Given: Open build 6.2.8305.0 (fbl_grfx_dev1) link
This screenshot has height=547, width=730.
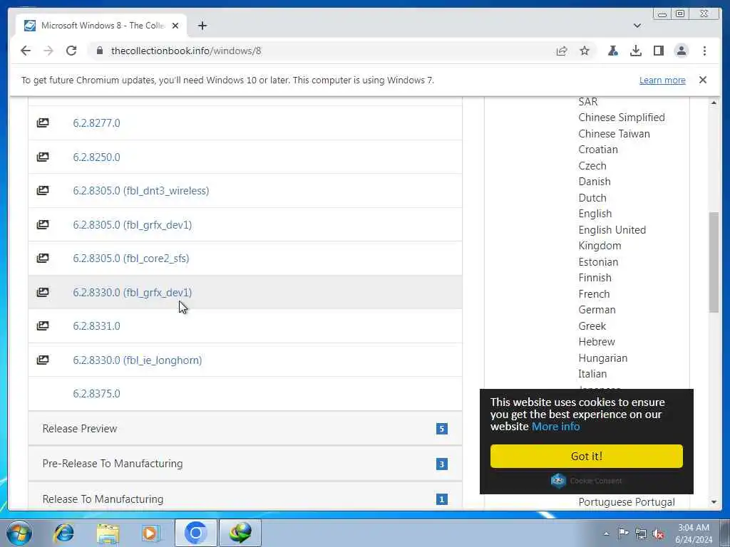Looking at the screenshot, I should click(132, 224).
